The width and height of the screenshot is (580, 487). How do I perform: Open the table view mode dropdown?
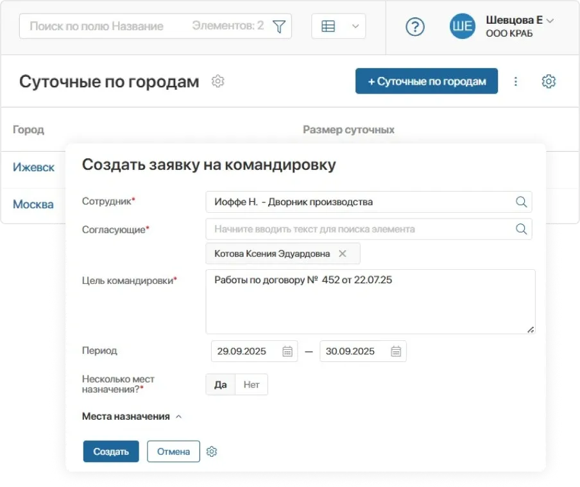pos(338,26)
